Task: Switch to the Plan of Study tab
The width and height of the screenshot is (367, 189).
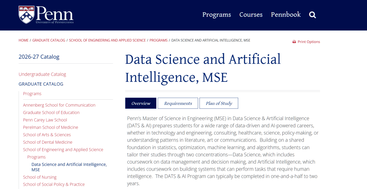Action: [219, 103]
